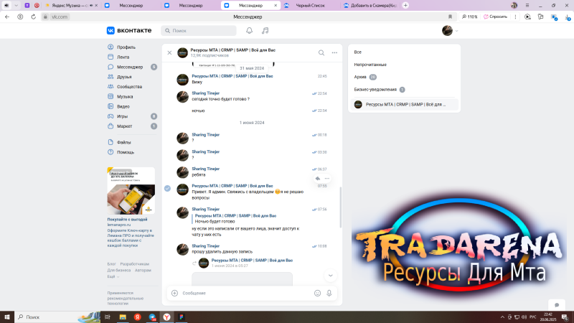Select the 'Непрочитанные' chat filter
This screenshot has width=574, height=323.
pyautogui.click(x=370, y=65)
